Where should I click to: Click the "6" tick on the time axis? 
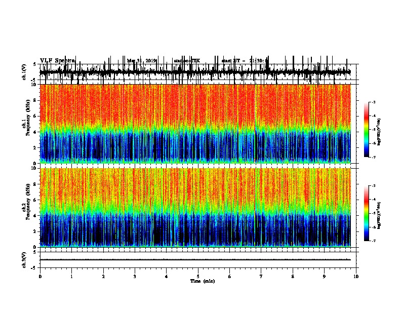[x=230, y=277]
